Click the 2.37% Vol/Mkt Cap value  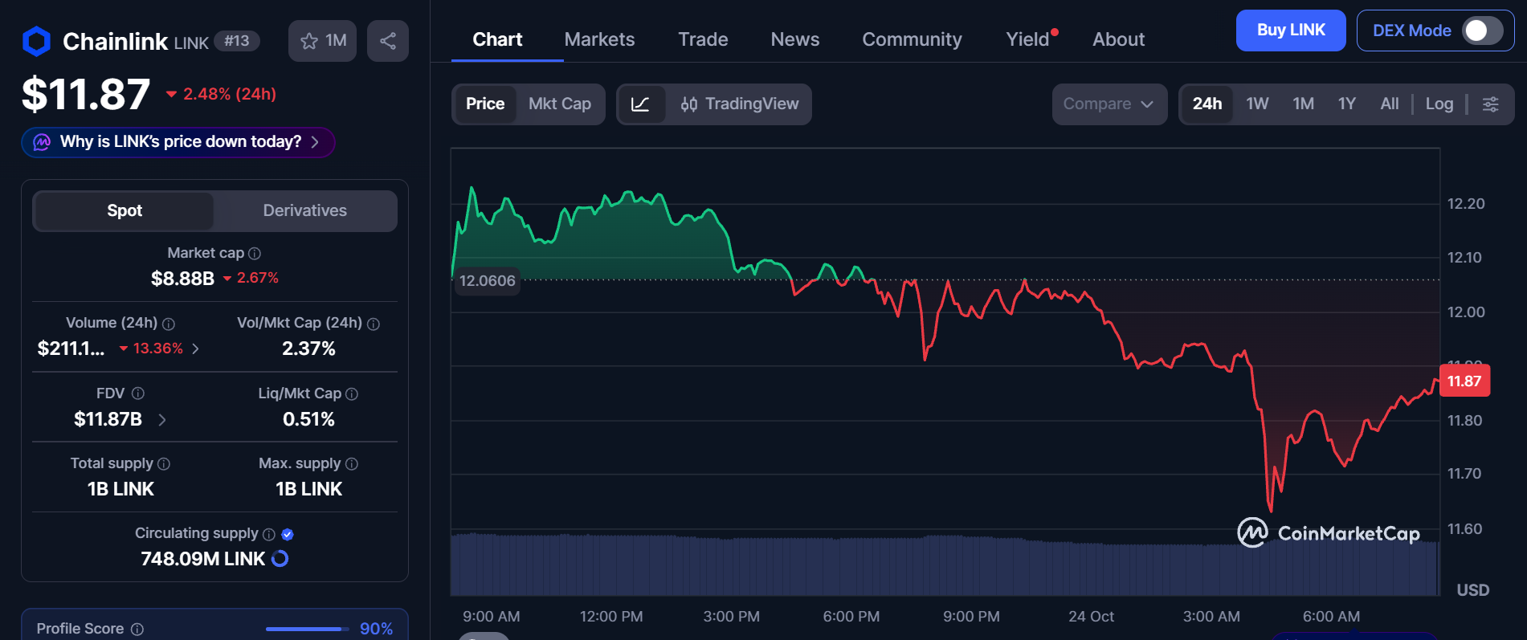[308, 349]
